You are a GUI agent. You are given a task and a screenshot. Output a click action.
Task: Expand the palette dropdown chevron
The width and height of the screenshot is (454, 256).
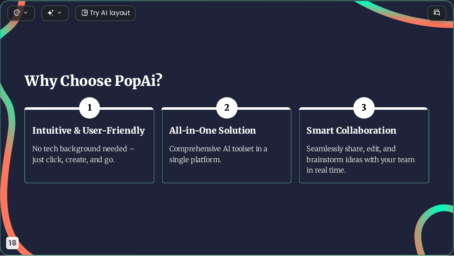tap(26, 13)
